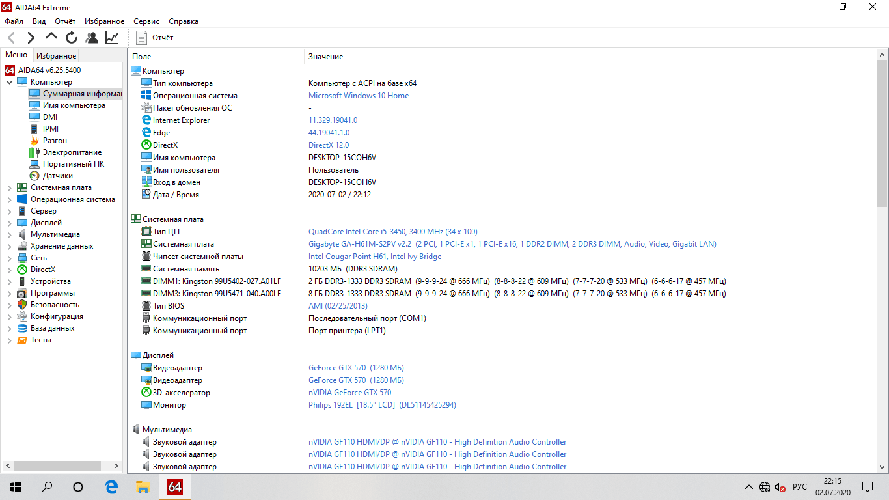
Task: Switch to the Избранное side panel tab
Action: pos(56,56)
